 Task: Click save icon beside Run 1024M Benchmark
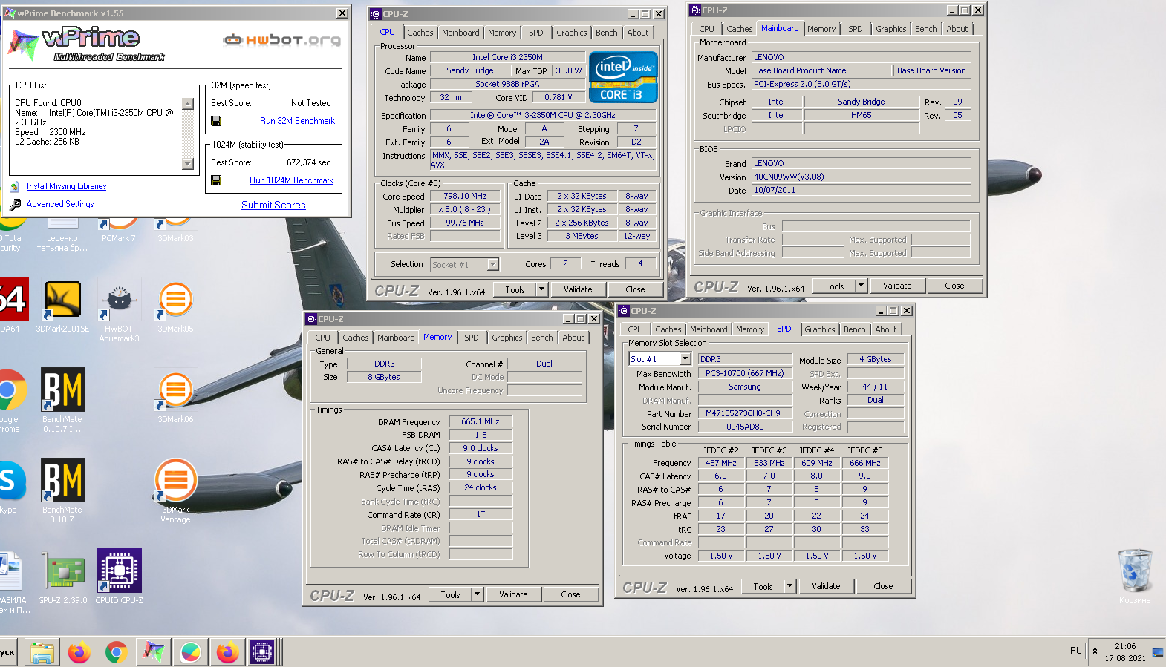coord(216,180)
